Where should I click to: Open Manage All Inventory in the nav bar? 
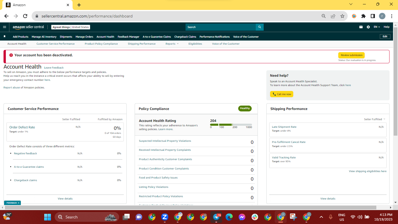point(44,37)
